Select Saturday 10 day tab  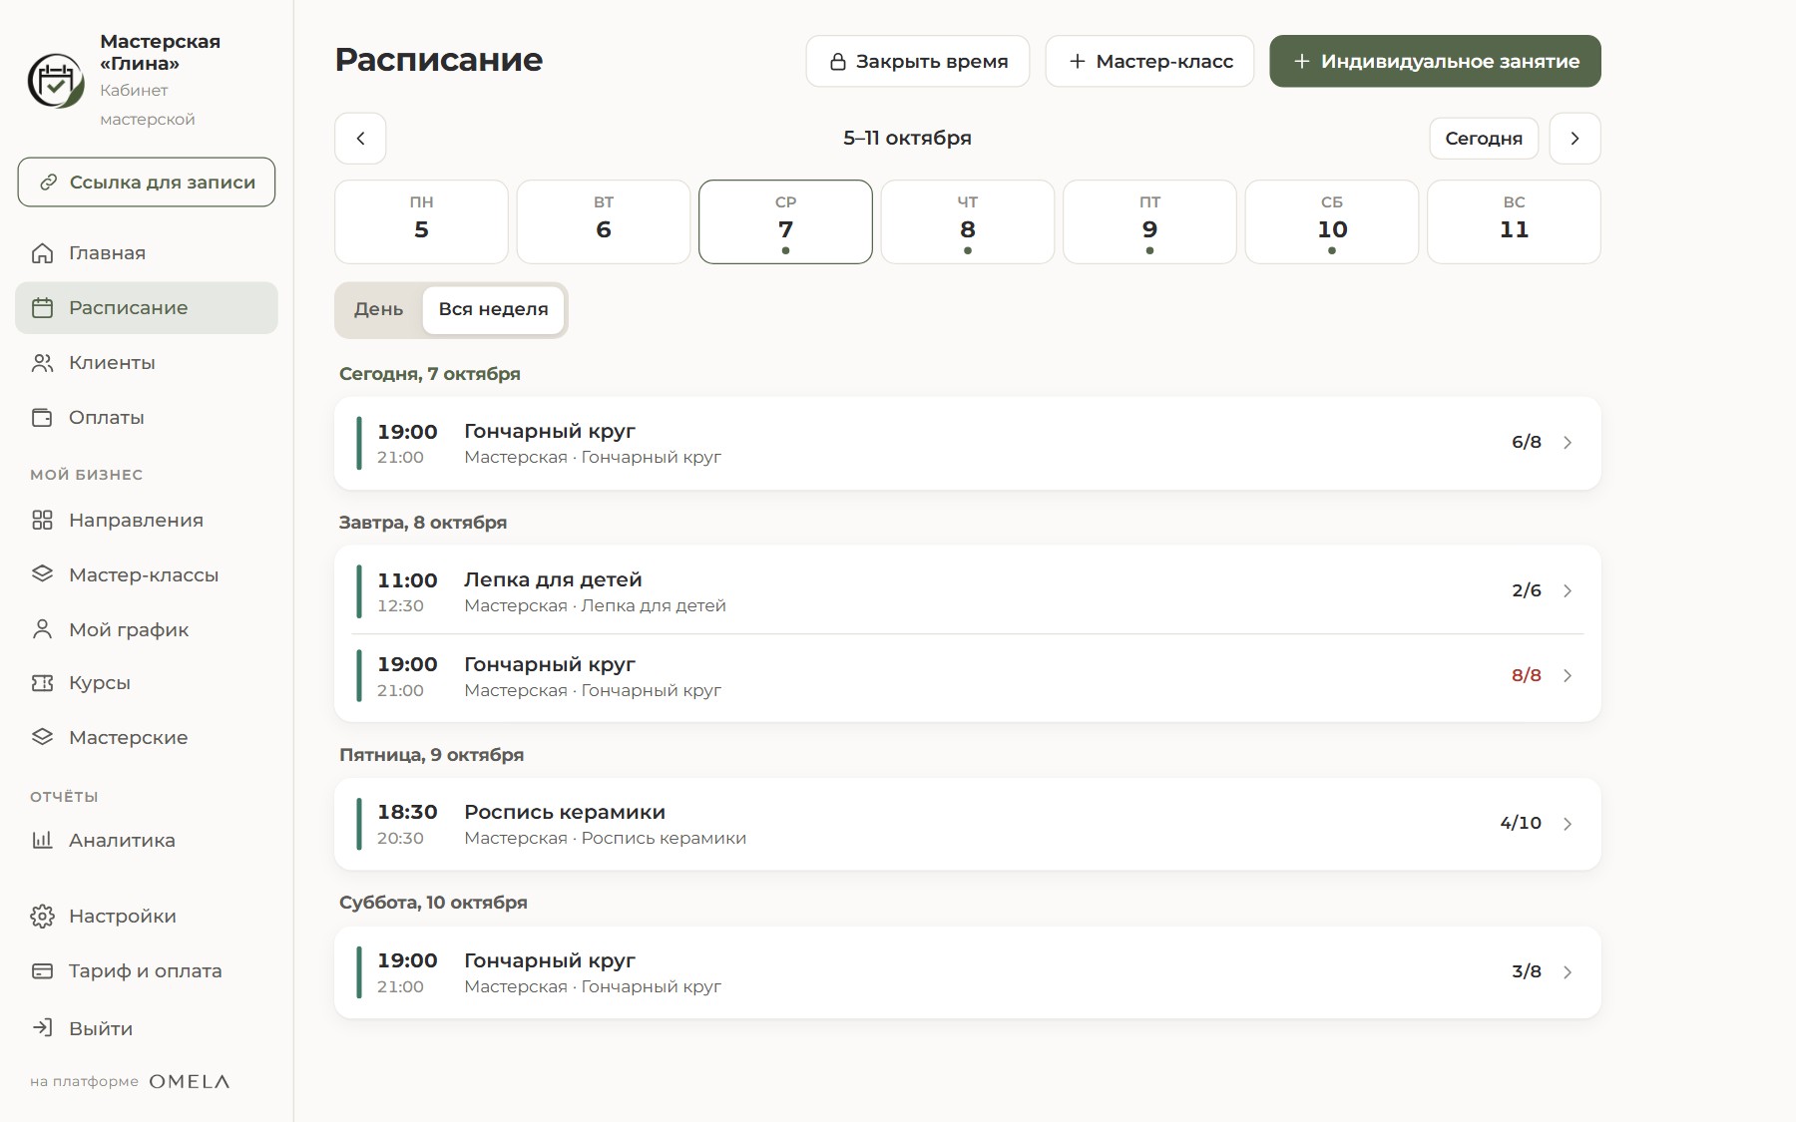(x=1332, y=221)
